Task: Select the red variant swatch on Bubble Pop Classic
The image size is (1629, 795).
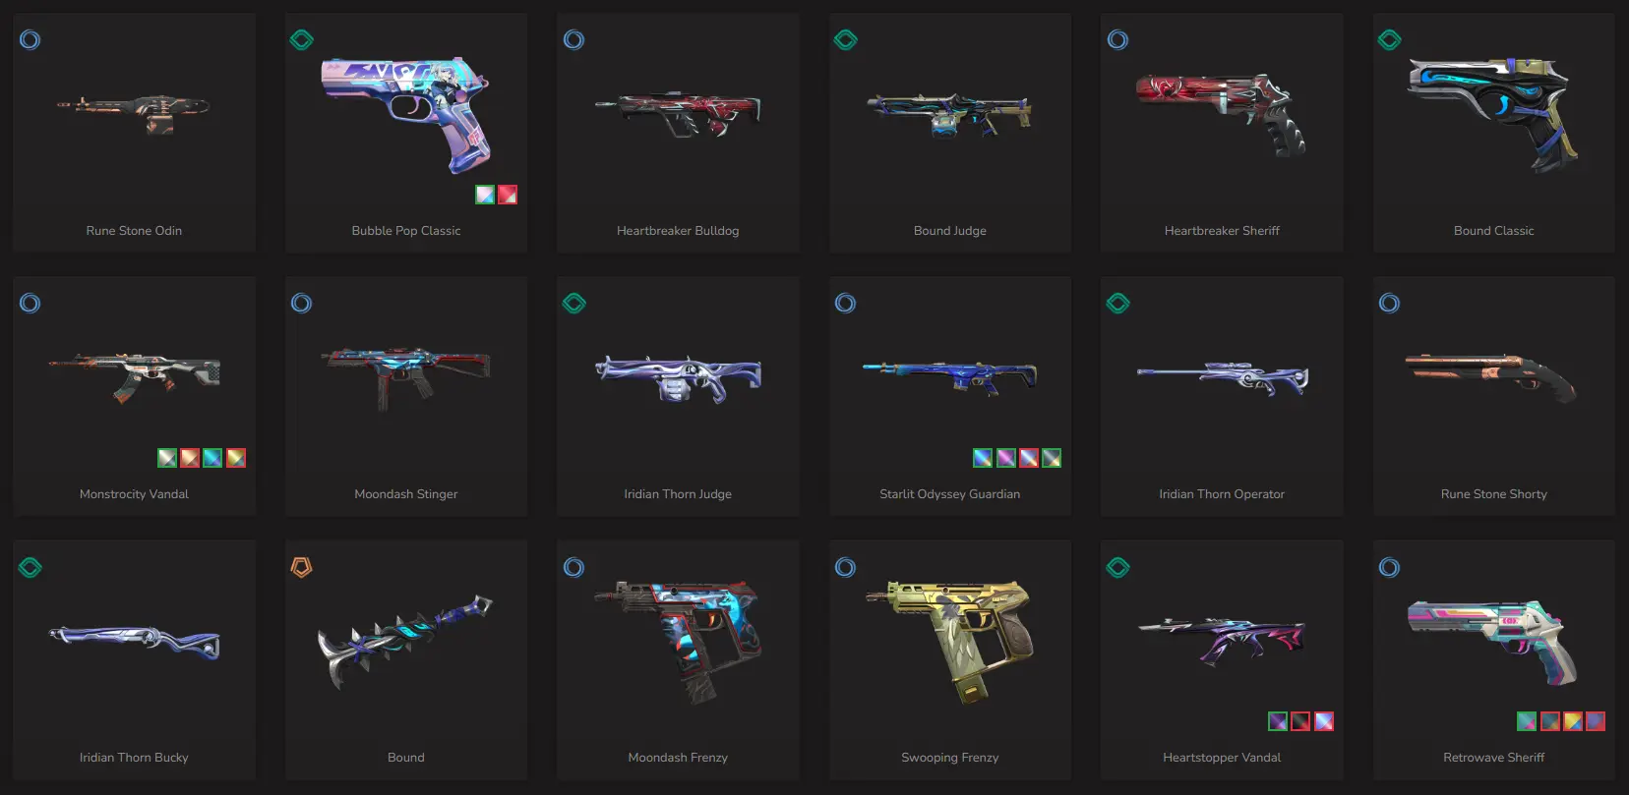Action: pos(508,195)
